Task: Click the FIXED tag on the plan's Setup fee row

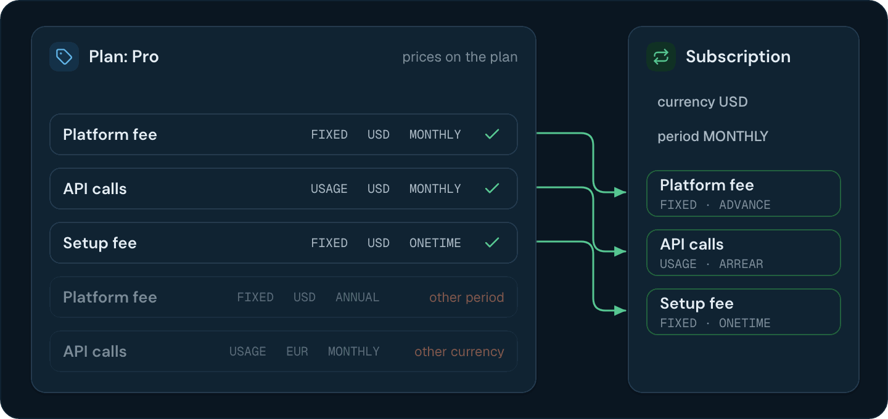Action: 329,243
